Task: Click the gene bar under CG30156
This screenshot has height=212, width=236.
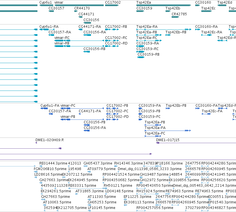Action: click(x=87, y=23)
